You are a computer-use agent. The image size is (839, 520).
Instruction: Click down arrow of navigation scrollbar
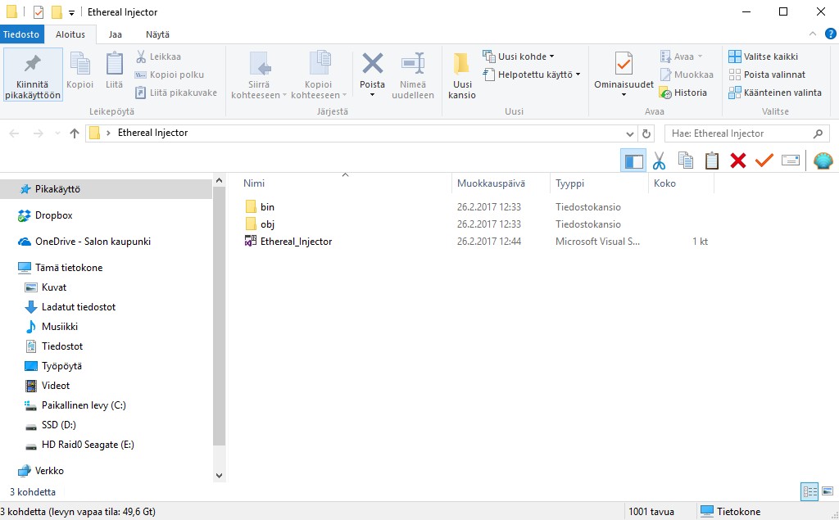click(x=219, y=475)
